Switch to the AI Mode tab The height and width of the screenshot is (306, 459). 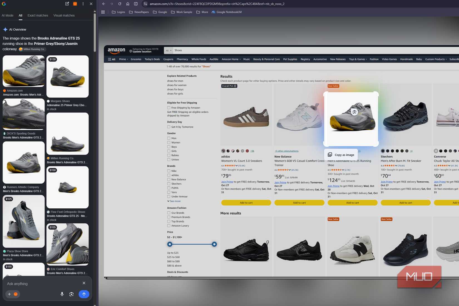tap(8, 15)
